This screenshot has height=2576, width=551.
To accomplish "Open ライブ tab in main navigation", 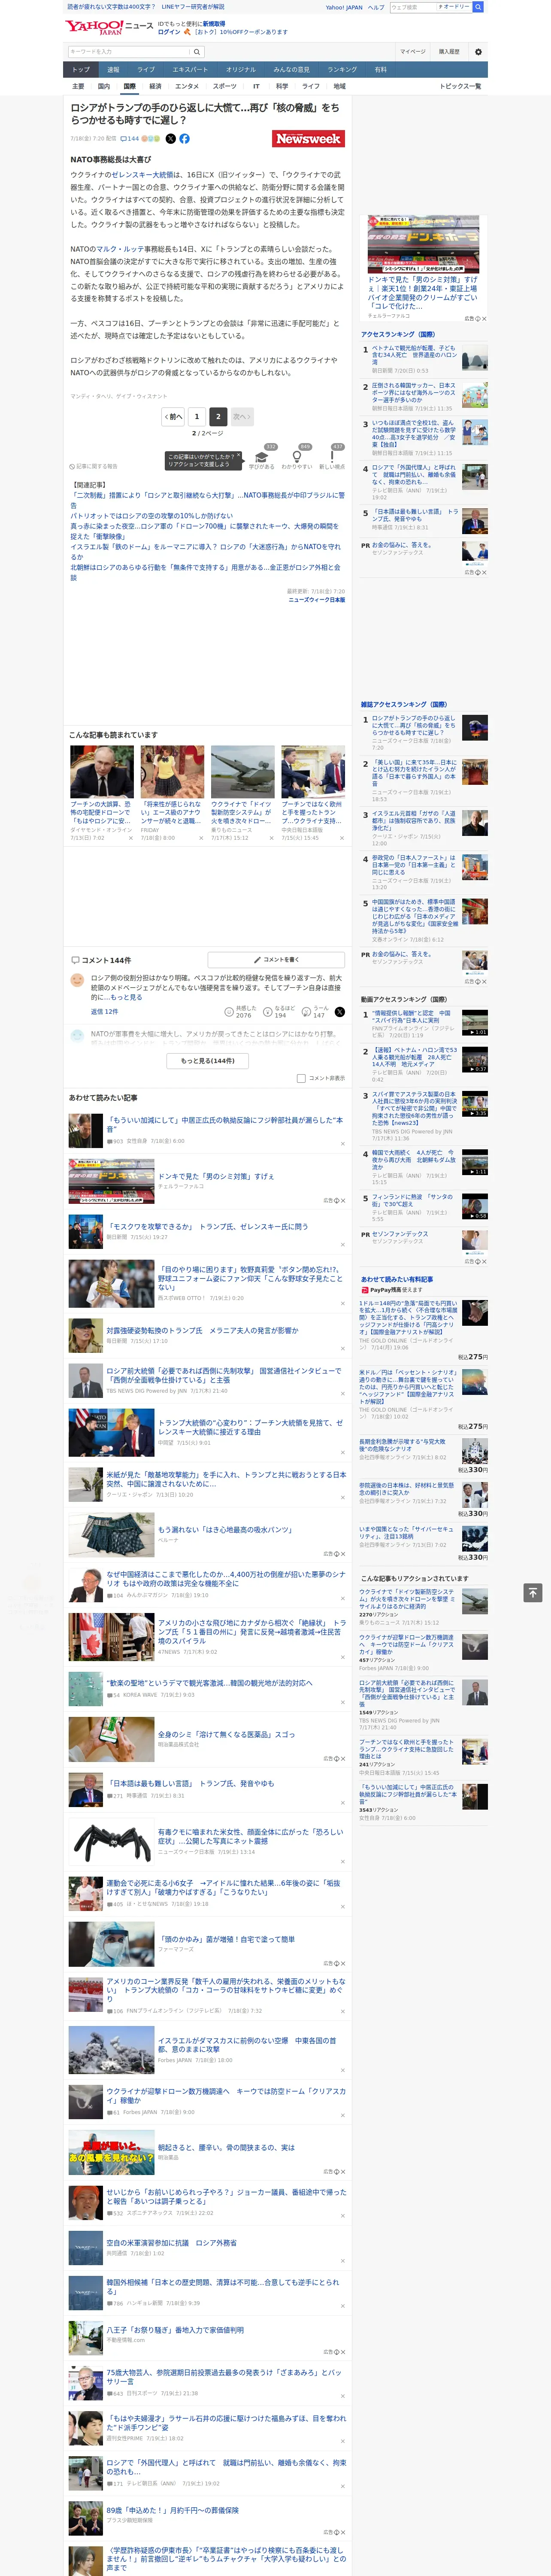I will pyautogui.click(x=146, y=70).
